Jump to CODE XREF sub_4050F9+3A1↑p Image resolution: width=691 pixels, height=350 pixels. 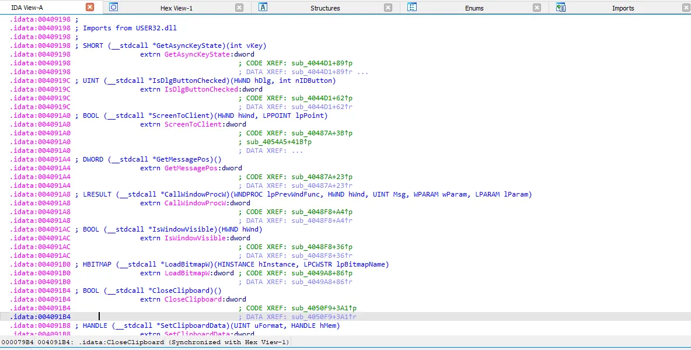click(324, 308)
